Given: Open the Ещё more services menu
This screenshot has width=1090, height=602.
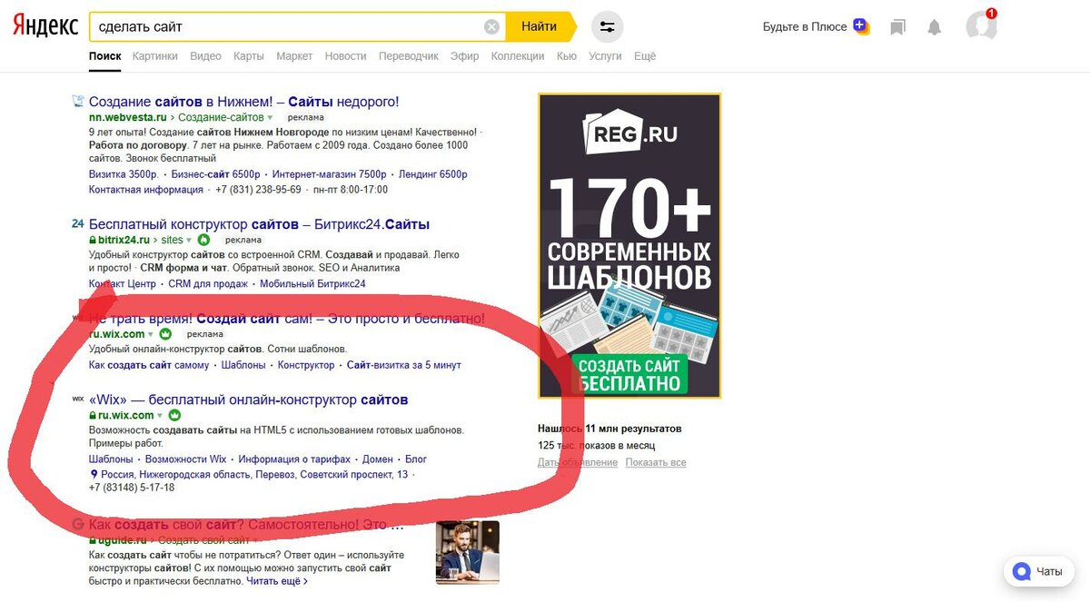Looking at the screenshot, I should pyautogui.click(x=645, y=56).
